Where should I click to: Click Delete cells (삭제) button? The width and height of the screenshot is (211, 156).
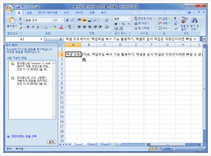pyautogui.click(x=164, y=23)
